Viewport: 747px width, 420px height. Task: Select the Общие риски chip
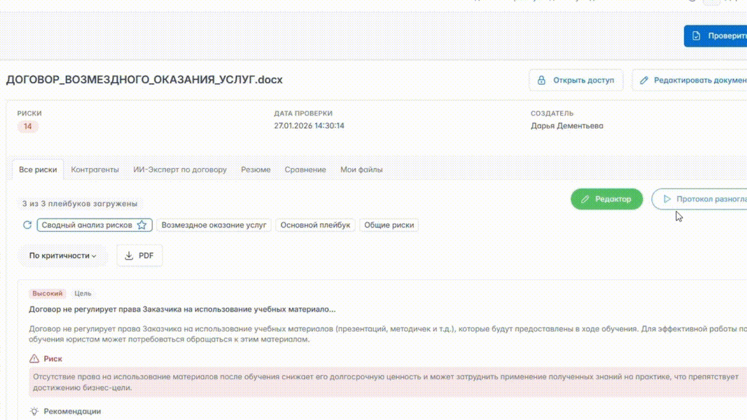pyautogui.click(x=389, y=225)
